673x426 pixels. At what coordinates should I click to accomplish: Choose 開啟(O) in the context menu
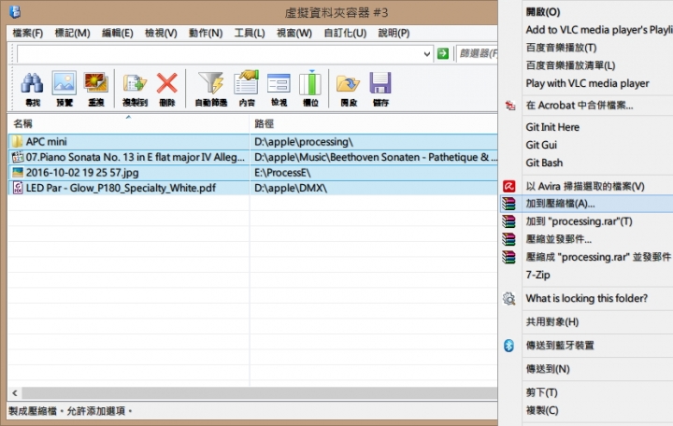542,12
